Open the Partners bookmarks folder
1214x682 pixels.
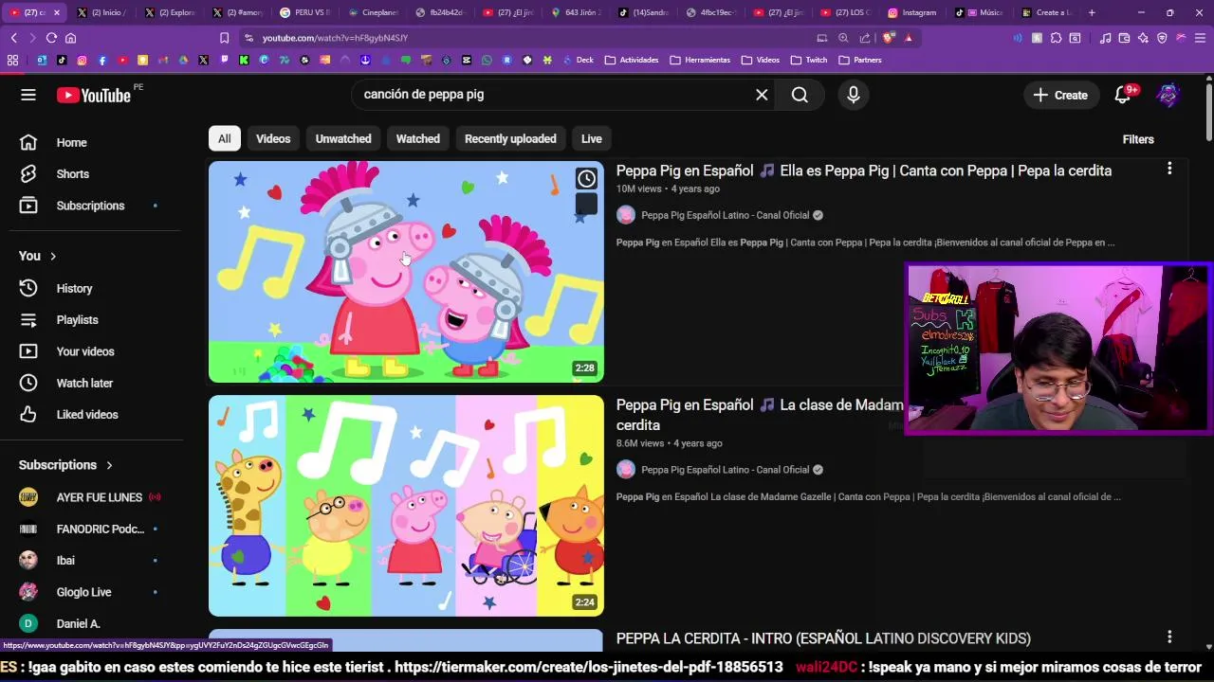click(x=860, y=60)
